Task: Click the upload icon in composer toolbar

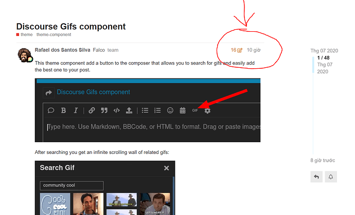Action: click(129, 110)
